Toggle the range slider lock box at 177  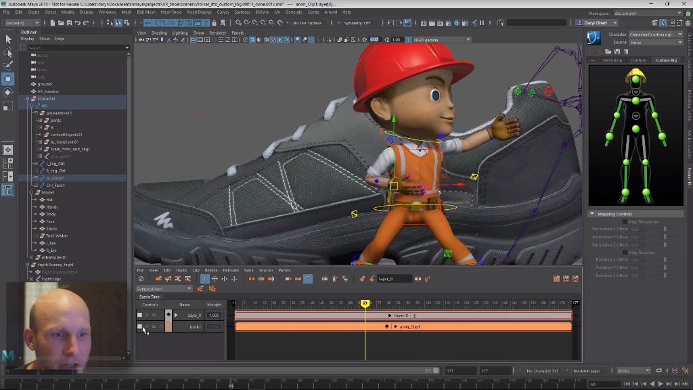[436, 371]
